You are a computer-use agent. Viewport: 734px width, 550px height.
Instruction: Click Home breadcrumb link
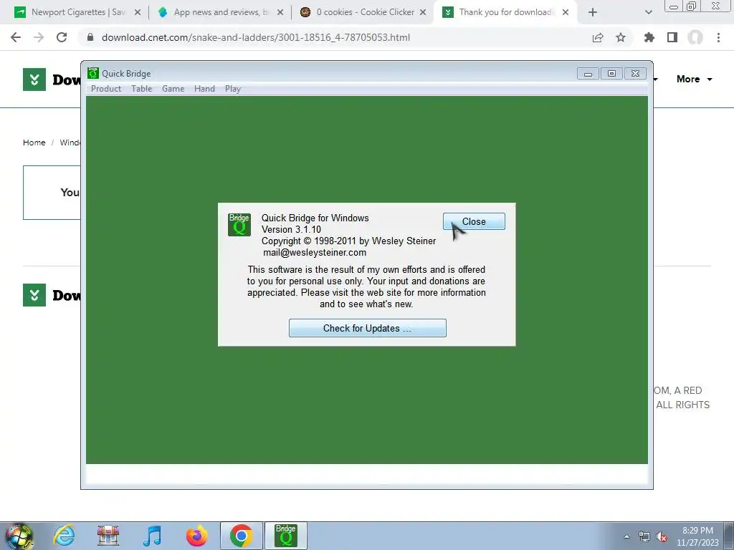(x=34, y=143)
